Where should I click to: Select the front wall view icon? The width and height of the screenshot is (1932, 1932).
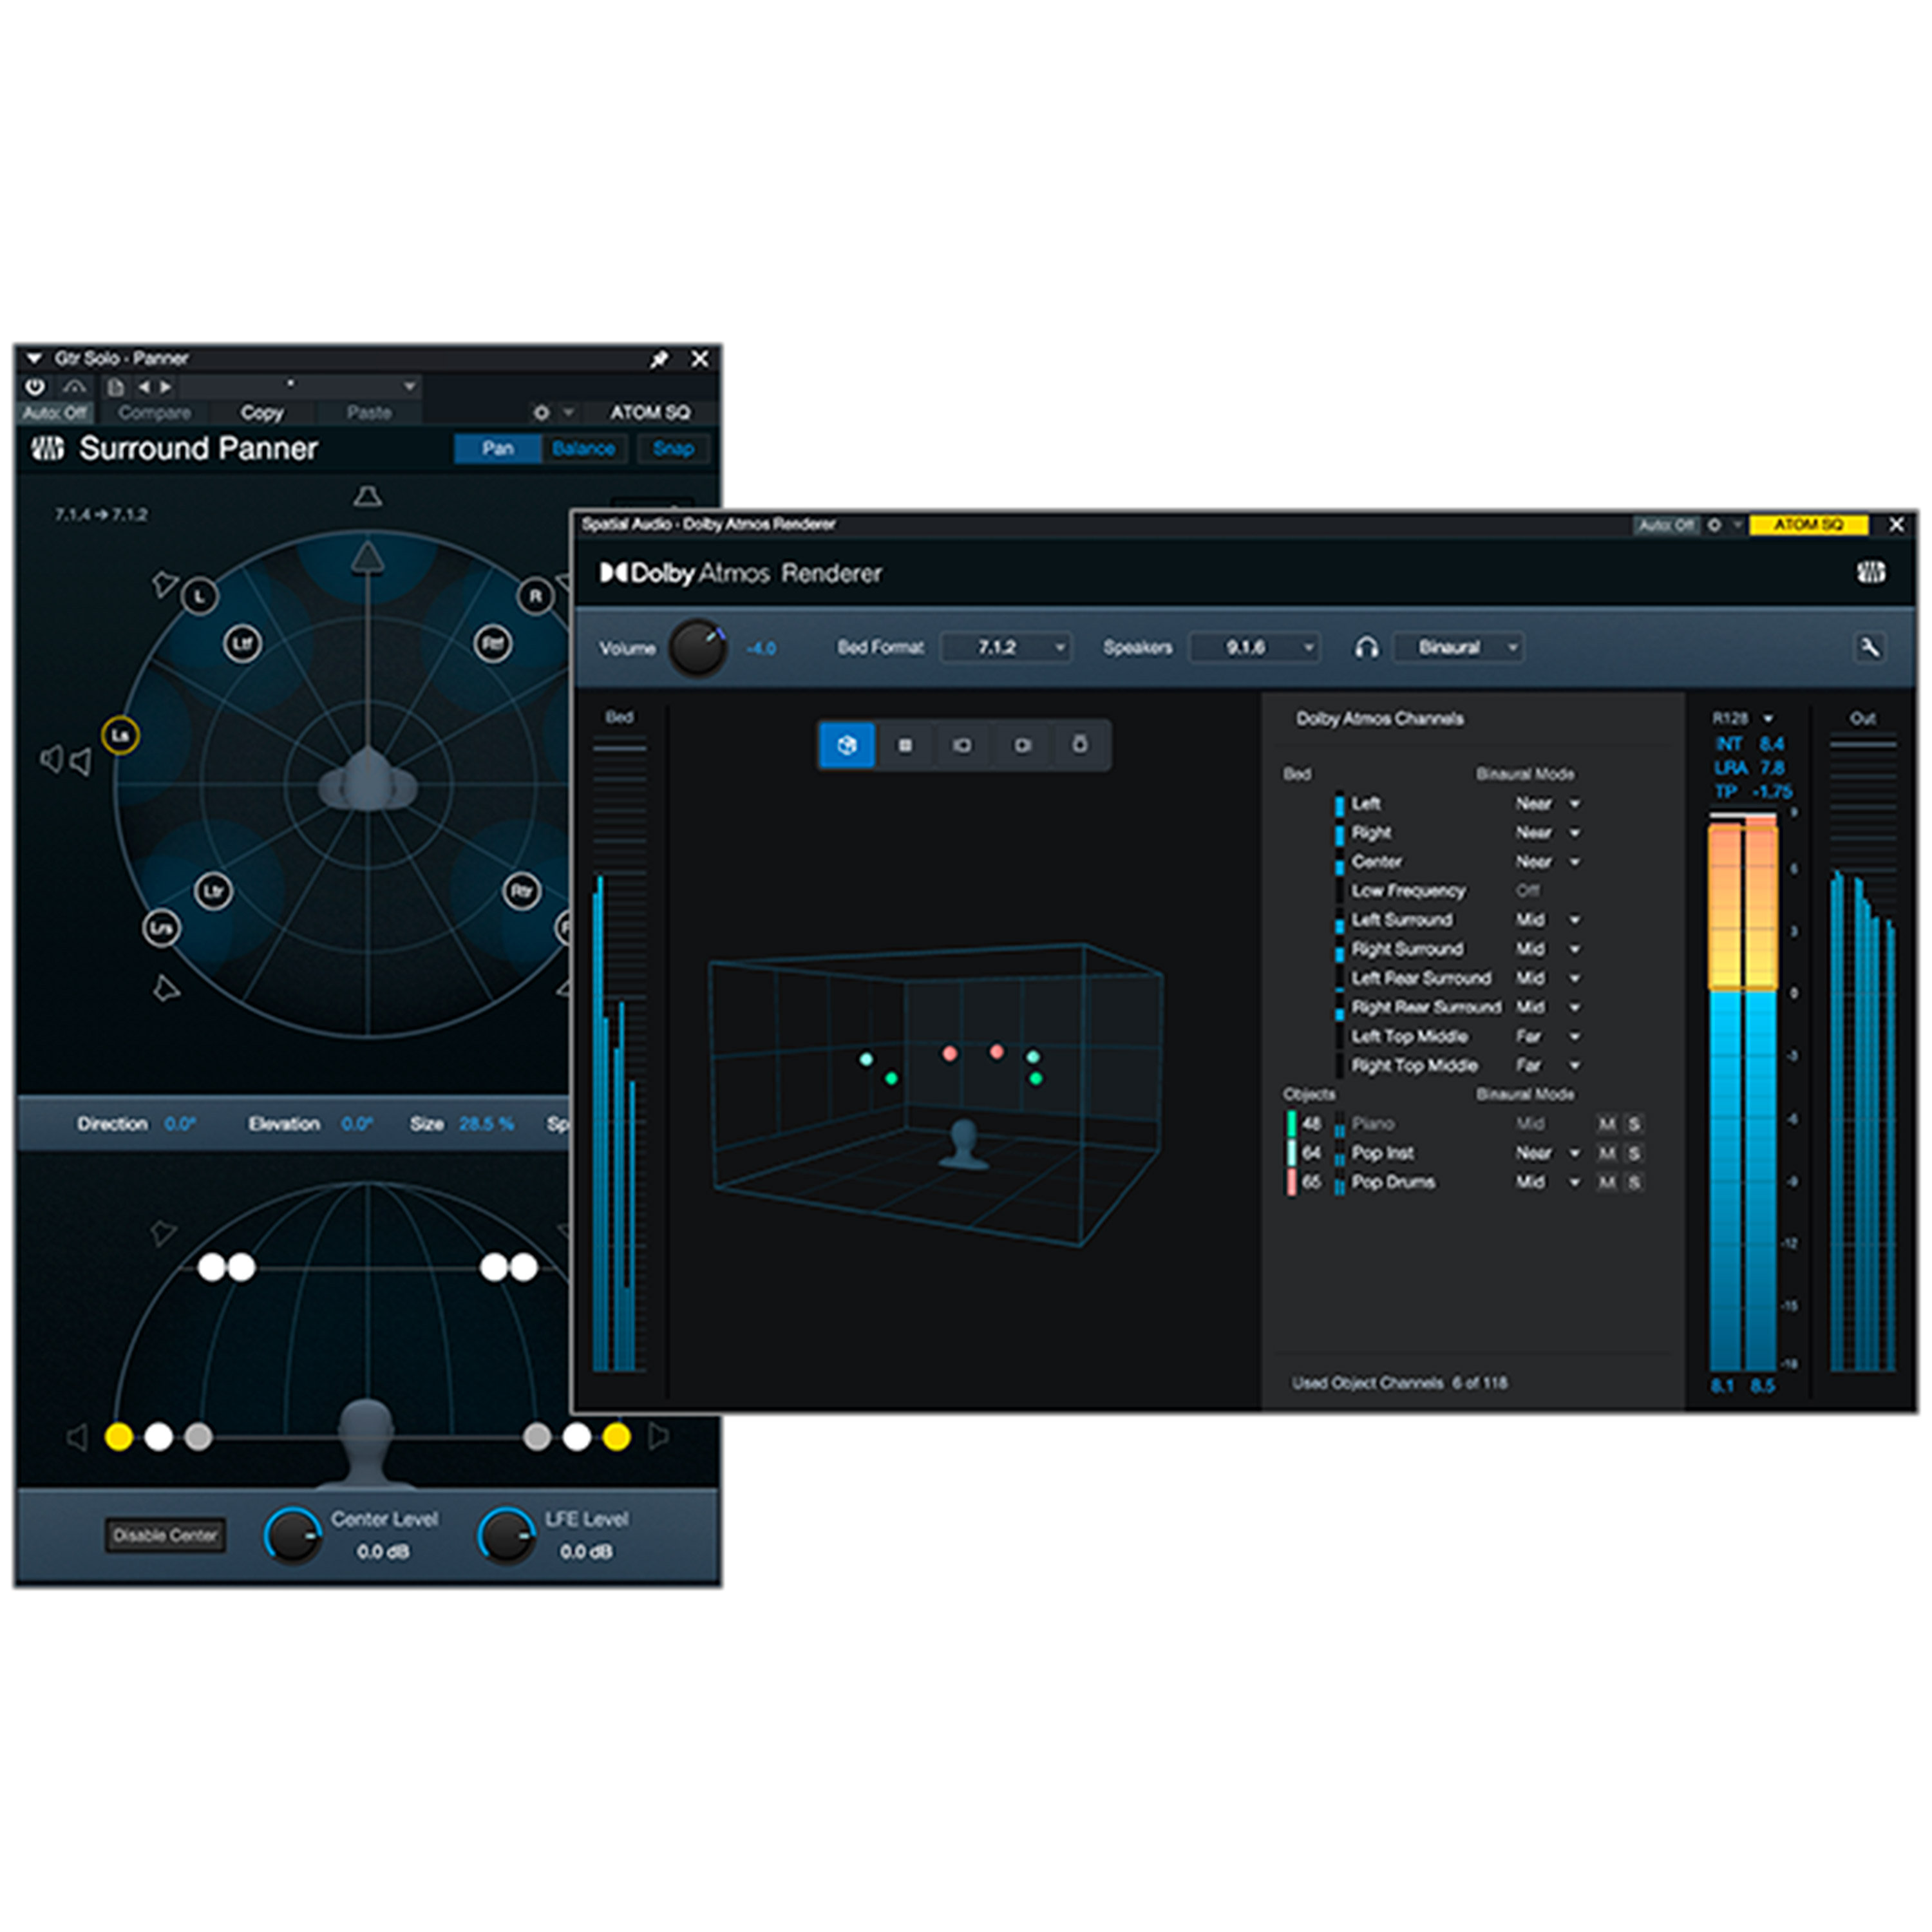tap(962, 746)
